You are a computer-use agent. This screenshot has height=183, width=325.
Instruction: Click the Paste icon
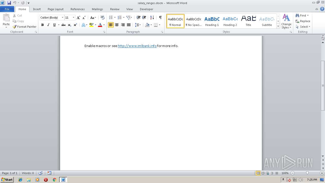(x=6, y=18)
